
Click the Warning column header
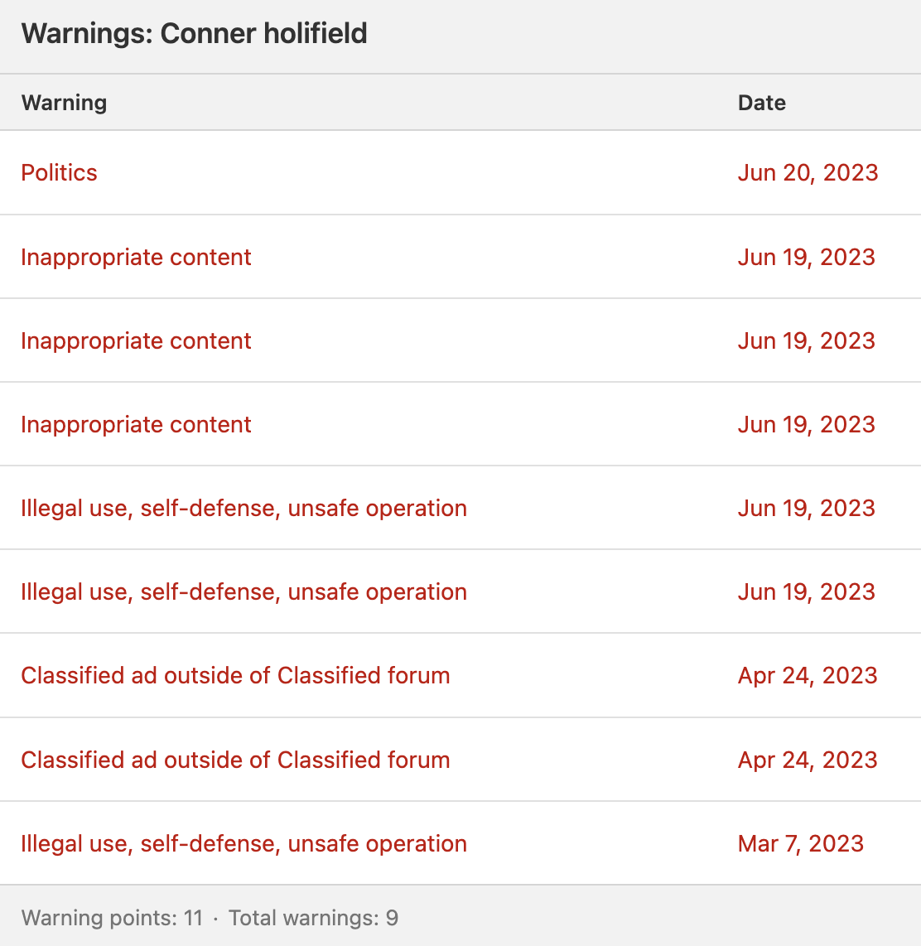(x=64, y=103)
